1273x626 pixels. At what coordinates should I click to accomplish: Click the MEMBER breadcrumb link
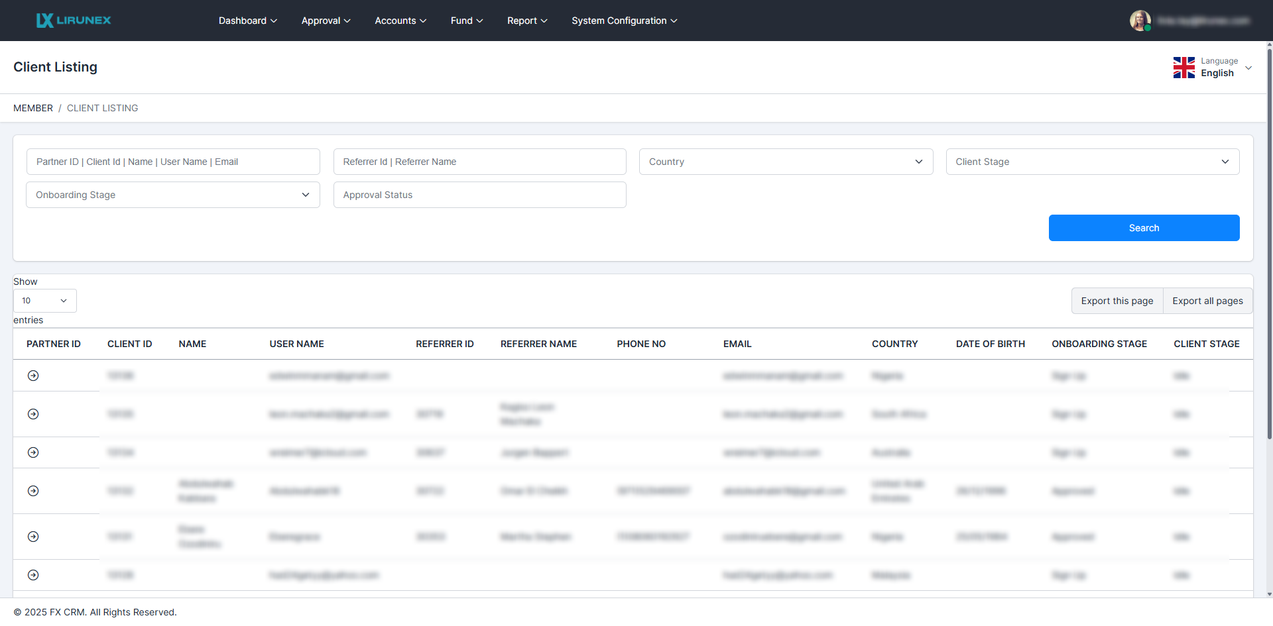coord(33,108)
